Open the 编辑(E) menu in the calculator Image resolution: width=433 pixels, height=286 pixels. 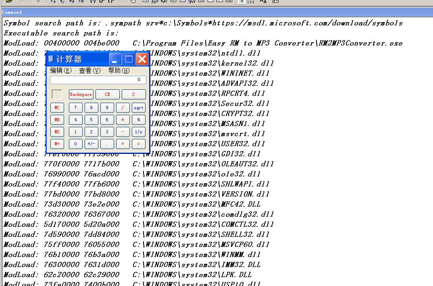pyautogui.click(x=61, y=70)
